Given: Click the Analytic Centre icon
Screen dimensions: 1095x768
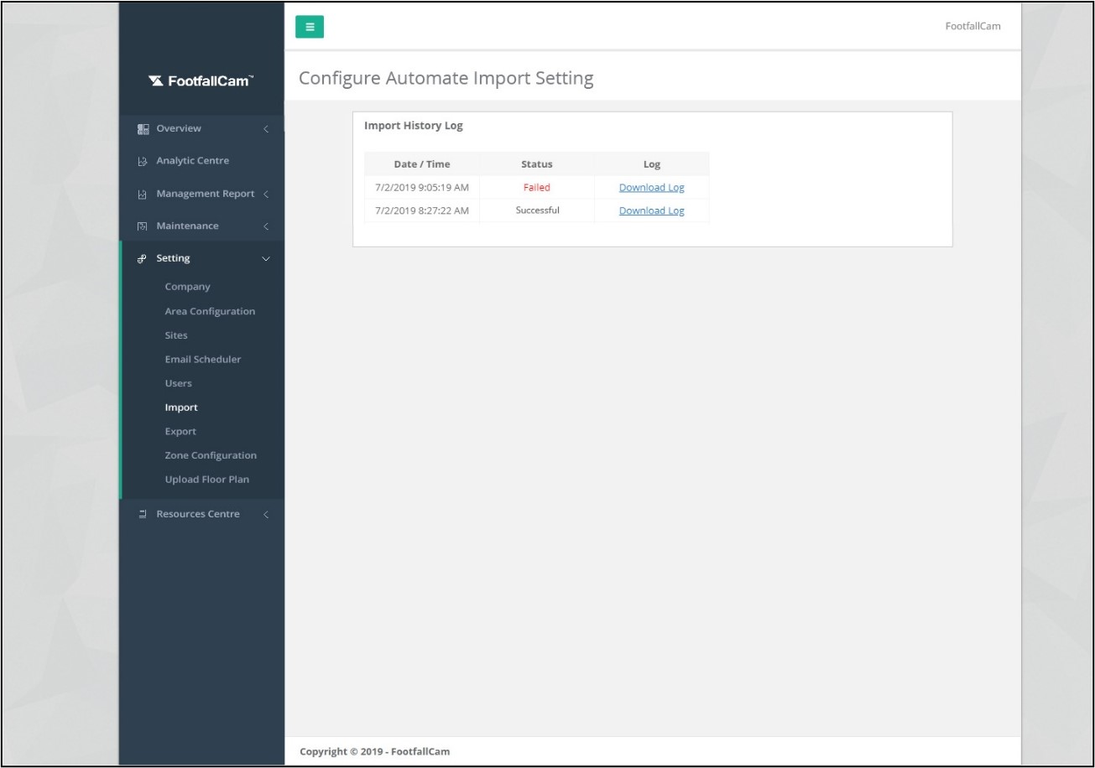Looking at the screenshot, I should [x=142, y=161].
